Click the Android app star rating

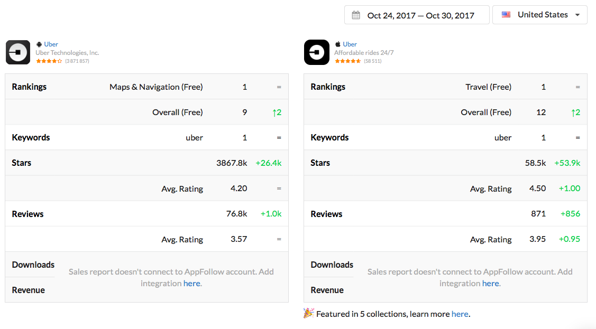tap(49, 61)
